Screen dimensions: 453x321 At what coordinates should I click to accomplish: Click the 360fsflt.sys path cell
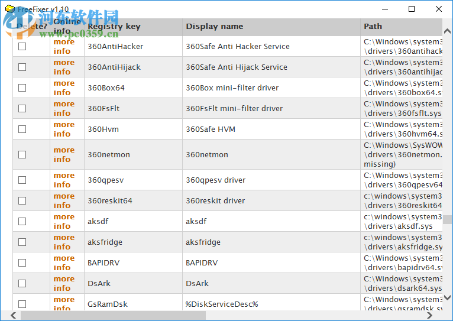(402, 109)
